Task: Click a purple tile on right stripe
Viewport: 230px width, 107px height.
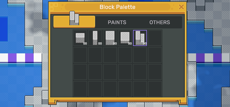Action: (x=200, y=58)
